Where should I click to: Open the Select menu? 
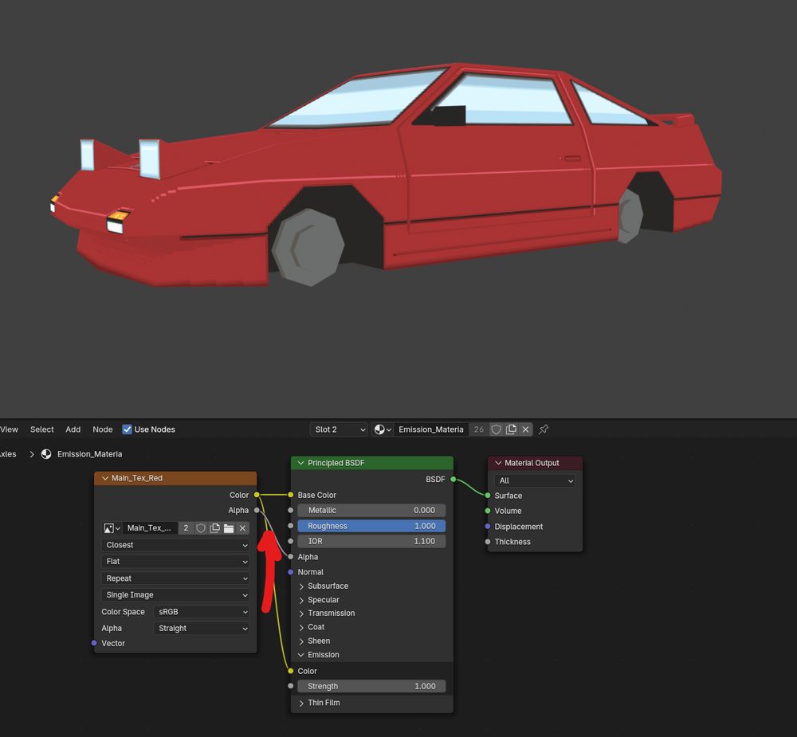point(41,429)
